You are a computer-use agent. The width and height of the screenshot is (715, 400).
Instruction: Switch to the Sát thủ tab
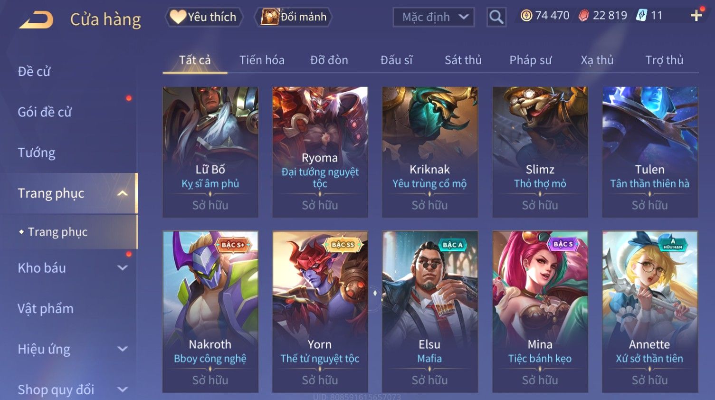pyautogui.click(x=463, y=60)
